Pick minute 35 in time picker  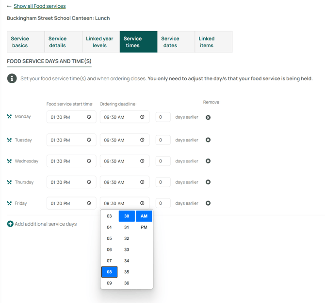click(x=127, y=272)
